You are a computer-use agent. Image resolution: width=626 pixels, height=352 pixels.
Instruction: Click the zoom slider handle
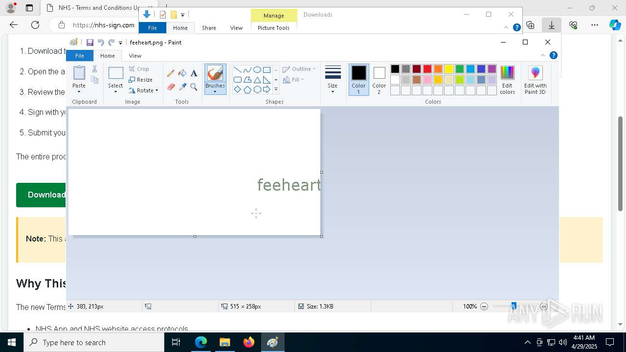coord(514,307)
